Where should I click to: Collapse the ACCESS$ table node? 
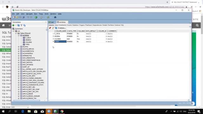coord(18,35)
